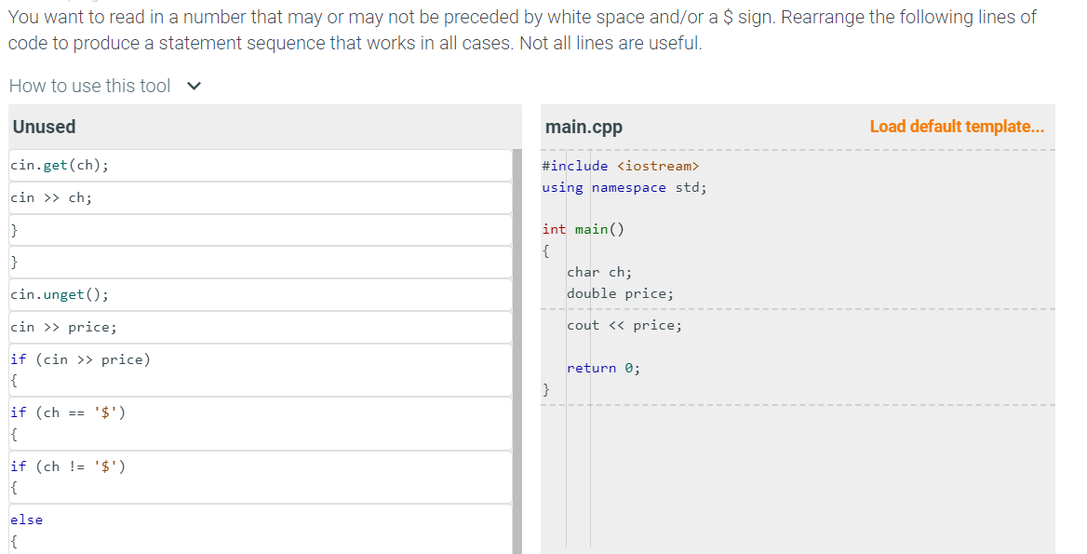
Task: Pick the first closing brace block below cin >> ch;
Action: (x=261, y=230)
